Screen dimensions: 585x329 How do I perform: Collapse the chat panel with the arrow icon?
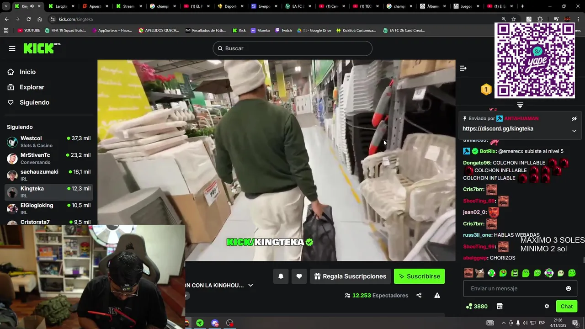(463, 68)
